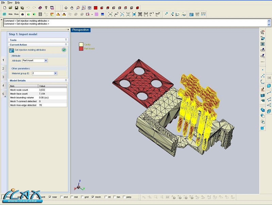This screenshot has height=205, width=272.
Task: Click the mesh grid toolbar icon
Action: tap(40, 14)
